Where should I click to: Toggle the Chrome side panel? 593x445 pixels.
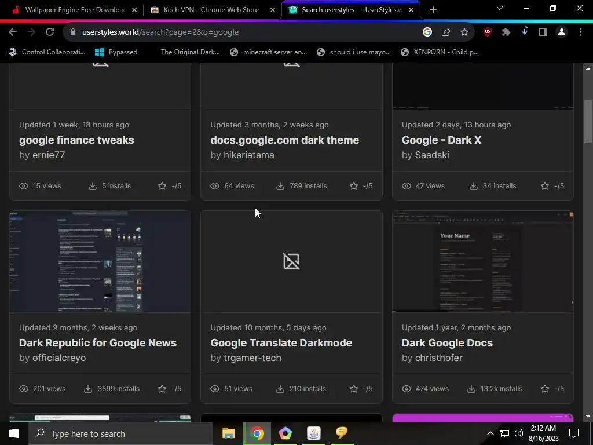543,32
